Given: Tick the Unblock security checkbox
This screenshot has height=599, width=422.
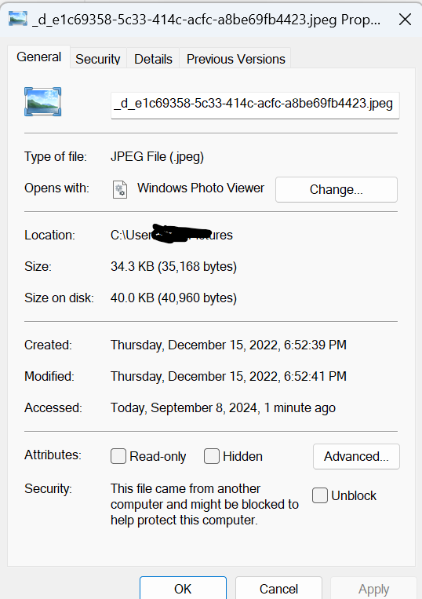Looking at the screenshot, I should (x=320, y=495).
